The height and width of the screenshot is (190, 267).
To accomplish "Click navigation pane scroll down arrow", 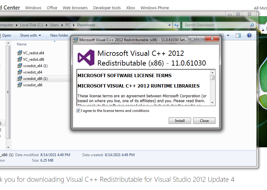I will (8, 147).
